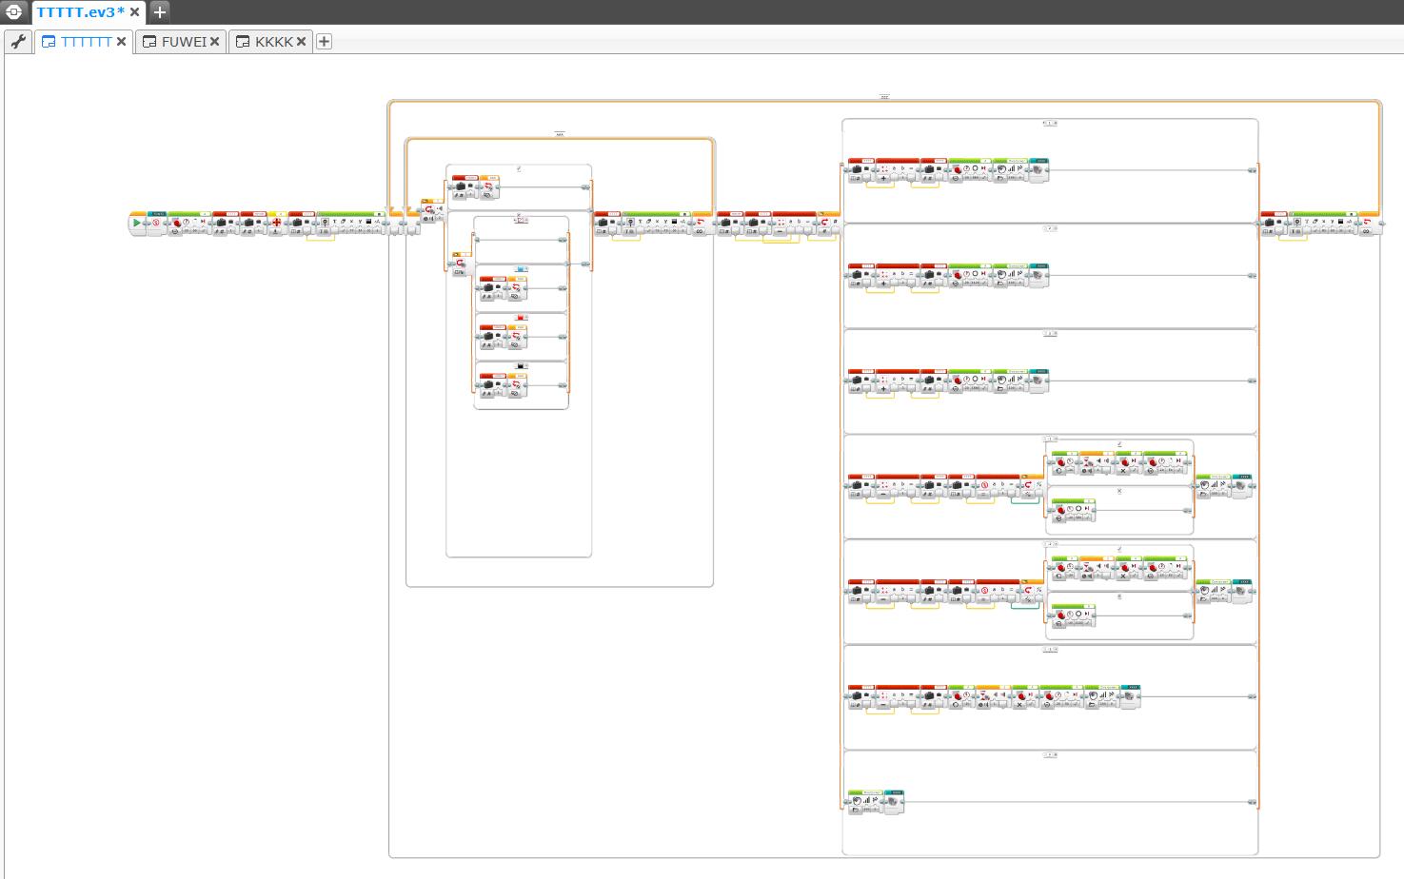Open the project properties wrench tab
This screenshot has width=1404, height=879.
[18, 42]
